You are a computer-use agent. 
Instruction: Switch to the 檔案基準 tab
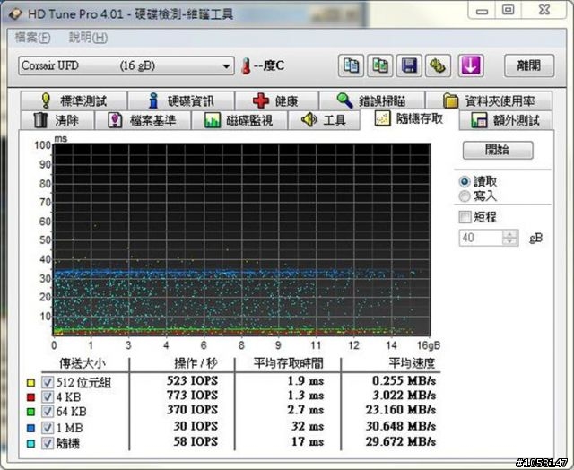tap(143, 120)
